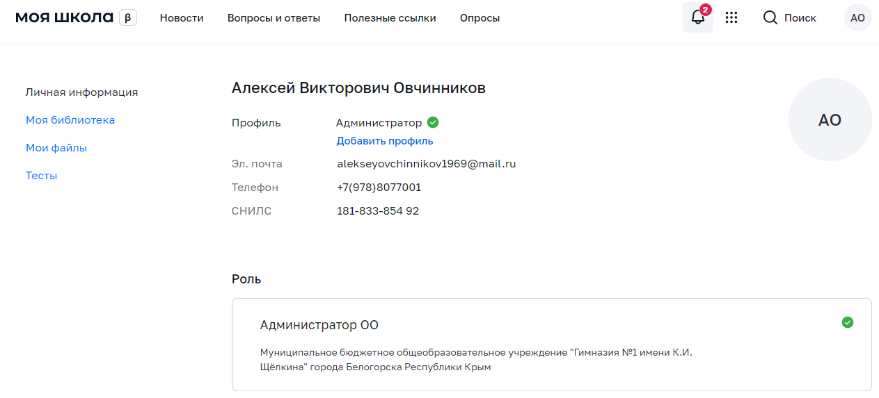Go to Тесты in sidebar

coord(42,176)
